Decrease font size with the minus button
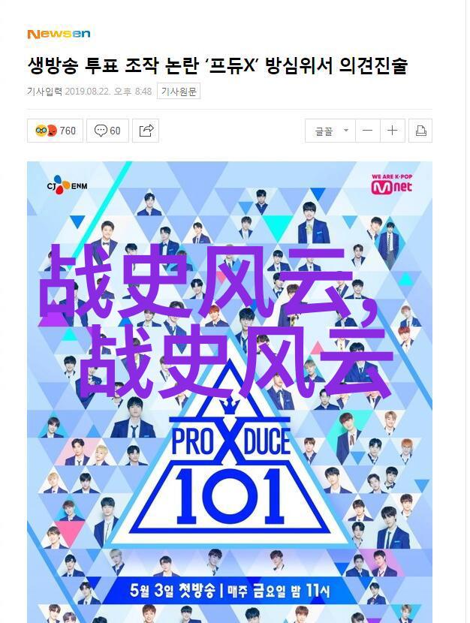 [368, 131]
